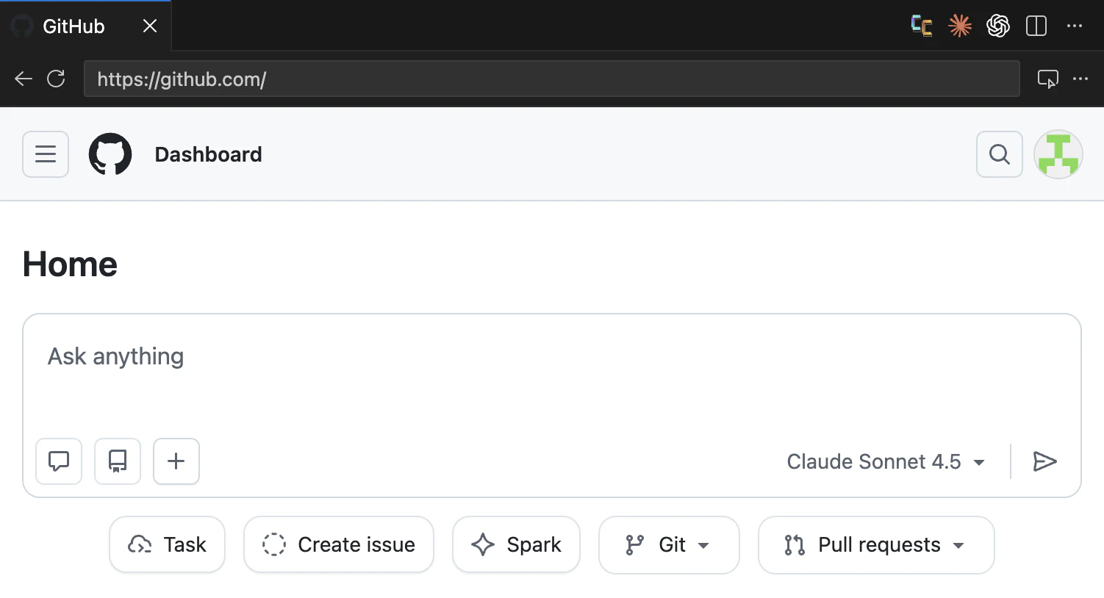1104x598 pixels.
Task: Select the GitHub browser tab
Action: 85,26
